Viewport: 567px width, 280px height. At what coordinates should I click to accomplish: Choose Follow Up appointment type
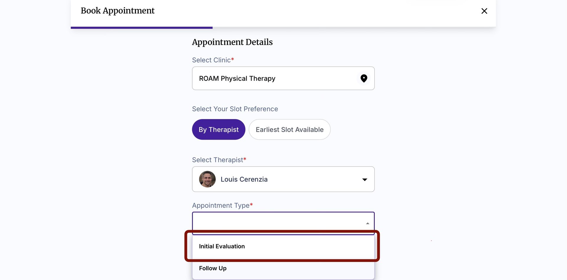pyautogui.click(x=213, y=268)
